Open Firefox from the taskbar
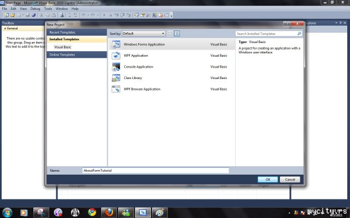Viewport: 350px width, 218px height. pos(109,213)
